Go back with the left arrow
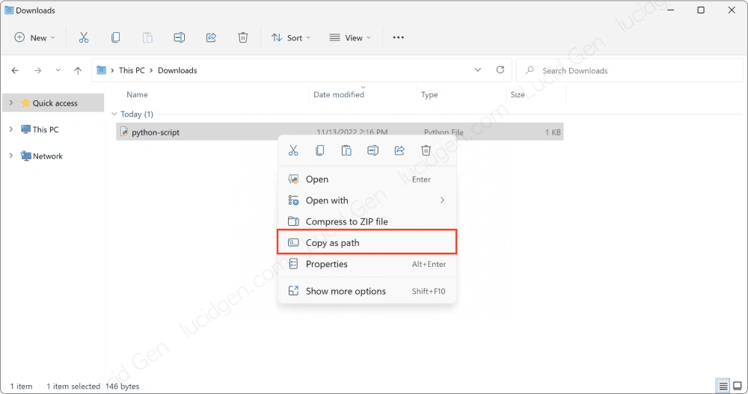Viewport: 748px width, 394px height. [x=15, y=70]
